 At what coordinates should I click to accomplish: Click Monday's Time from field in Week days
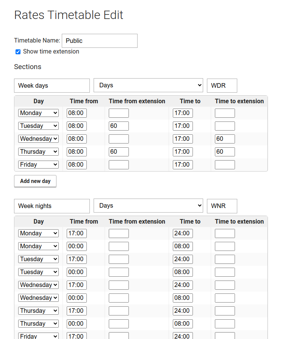tap(77, 113)
